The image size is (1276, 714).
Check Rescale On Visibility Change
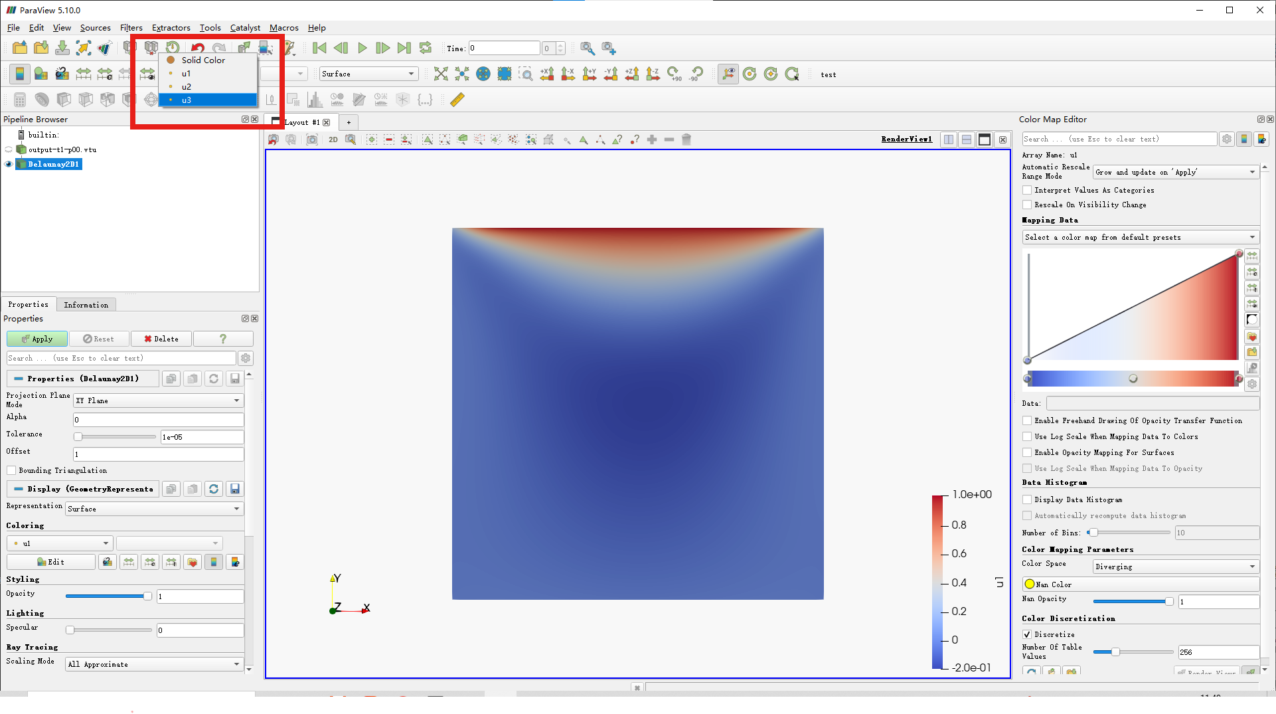[x=1027, y=205]
